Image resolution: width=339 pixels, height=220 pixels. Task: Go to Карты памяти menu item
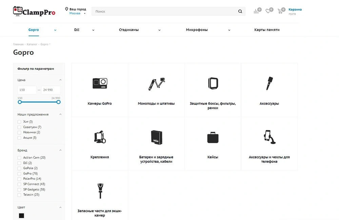pos(267,30)
